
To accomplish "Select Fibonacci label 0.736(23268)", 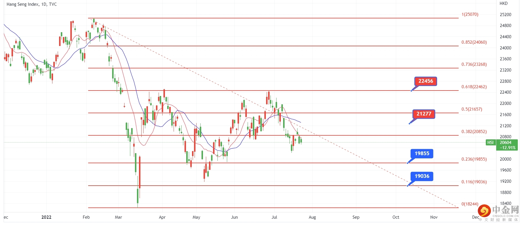I will (474, 64).
